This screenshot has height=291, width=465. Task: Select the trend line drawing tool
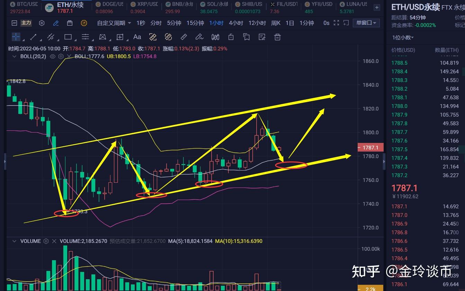pyautogui.click(x=34, y=37)
